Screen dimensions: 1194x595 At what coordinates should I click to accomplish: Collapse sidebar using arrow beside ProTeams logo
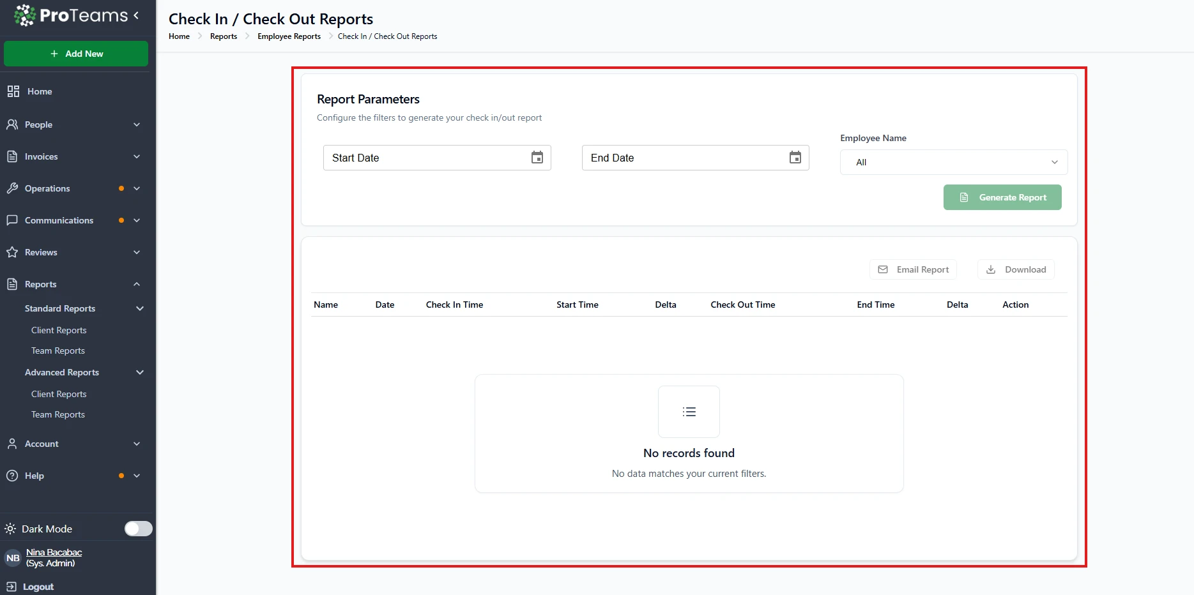pos(136,15)
